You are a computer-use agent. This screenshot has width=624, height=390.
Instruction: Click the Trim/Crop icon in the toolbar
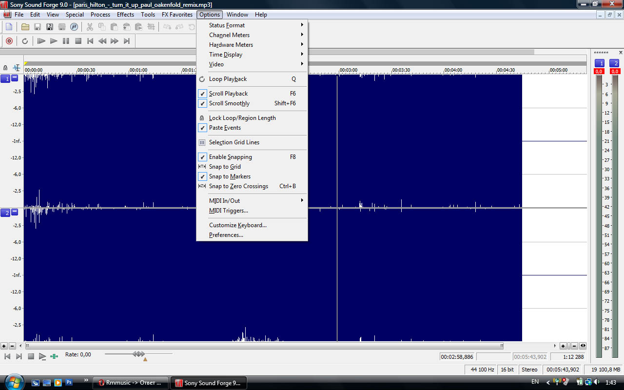151,27
